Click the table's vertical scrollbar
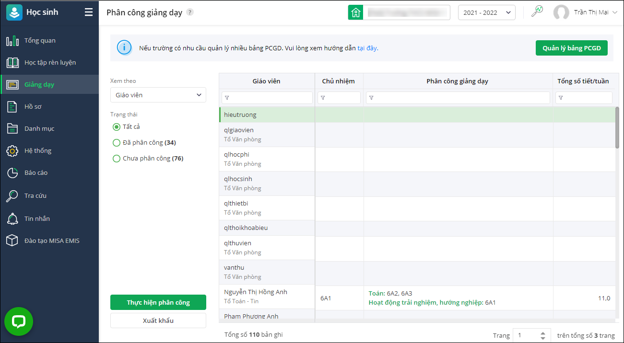 [617, 127]
